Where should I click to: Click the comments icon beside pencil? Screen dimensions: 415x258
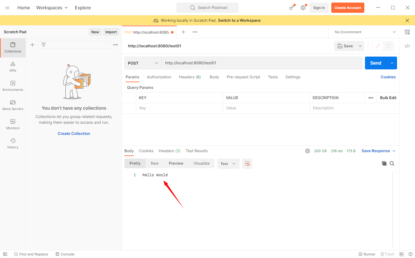[x=388, y=46]
